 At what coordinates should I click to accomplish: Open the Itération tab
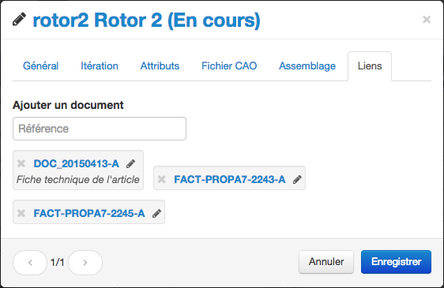point(100,66)
